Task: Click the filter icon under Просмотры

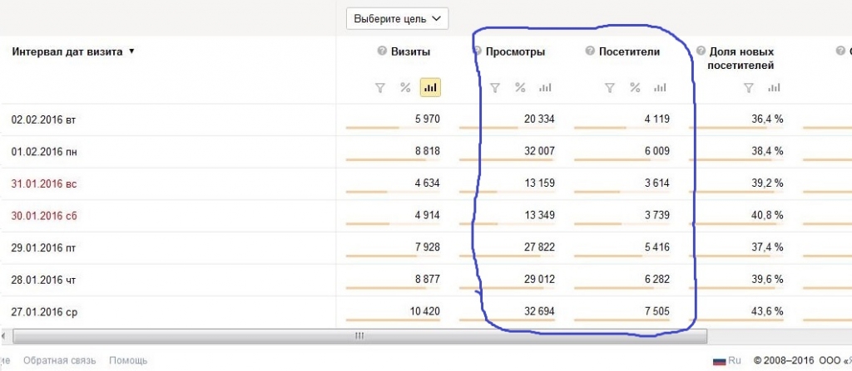Action: pyautogui.click(x=495, y=88)
